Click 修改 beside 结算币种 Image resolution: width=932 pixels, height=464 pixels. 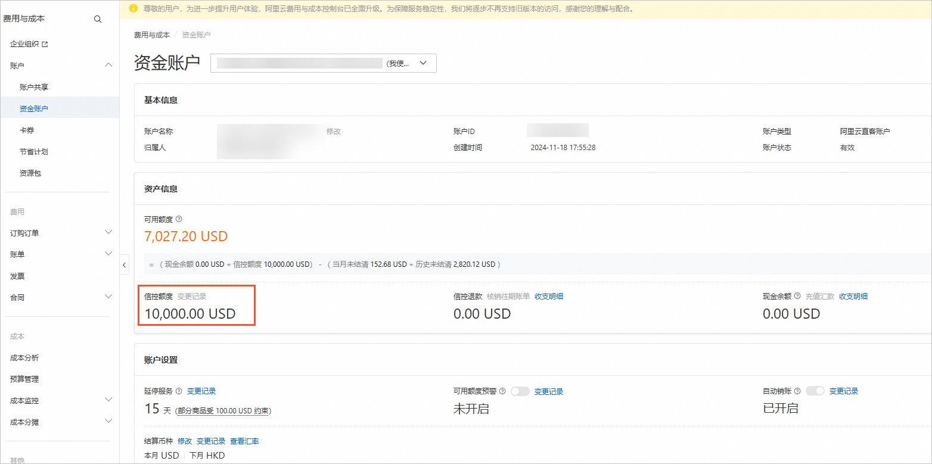tap(185, 441)
